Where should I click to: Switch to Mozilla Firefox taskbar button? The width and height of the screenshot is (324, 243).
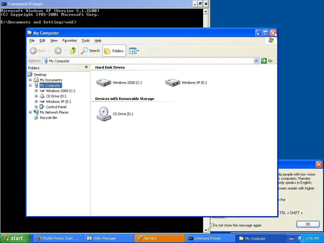(x=58, y=238)
